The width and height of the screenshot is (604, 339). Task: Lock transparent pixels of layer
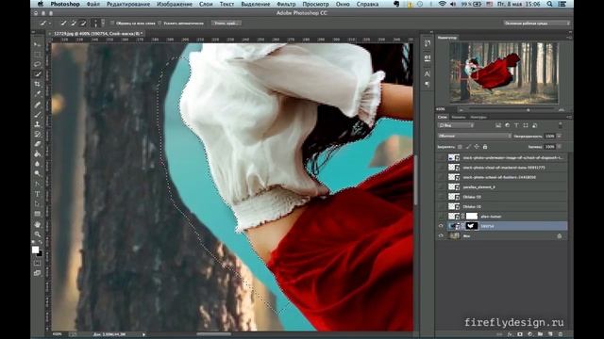click(x=460, y=147)
